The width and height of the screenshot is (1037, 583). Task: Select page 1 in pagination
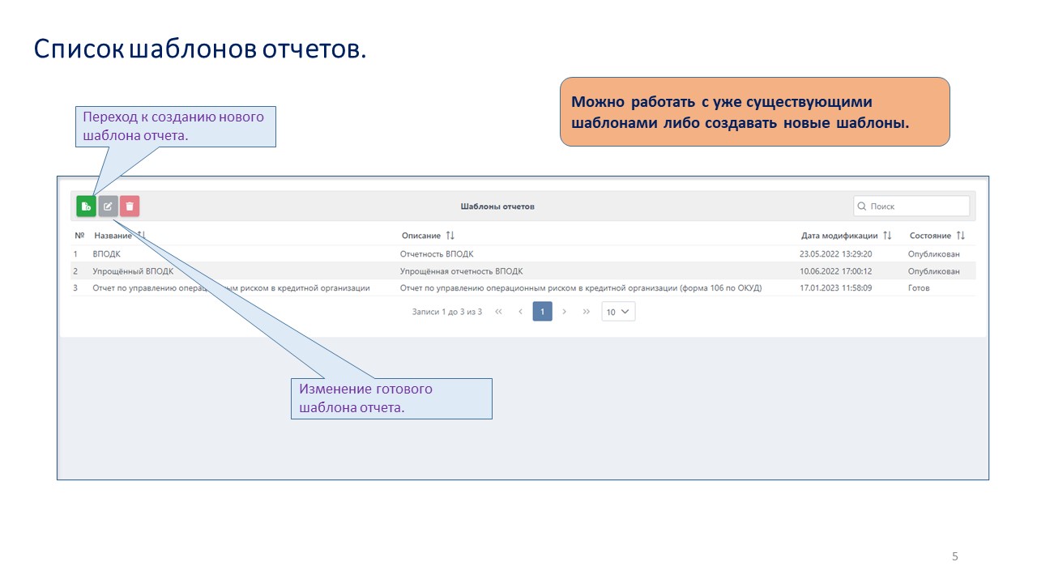point(542,312)
